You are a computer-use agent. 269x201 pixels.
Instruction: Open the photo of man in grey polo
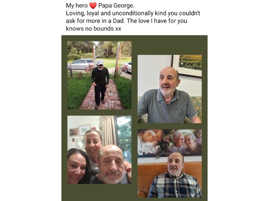click(x=169, y=89)
